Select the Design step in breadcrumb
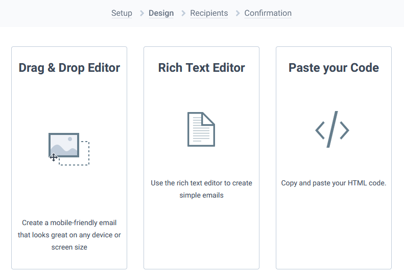This screenshot has height=275, width=404. [161, 13]
